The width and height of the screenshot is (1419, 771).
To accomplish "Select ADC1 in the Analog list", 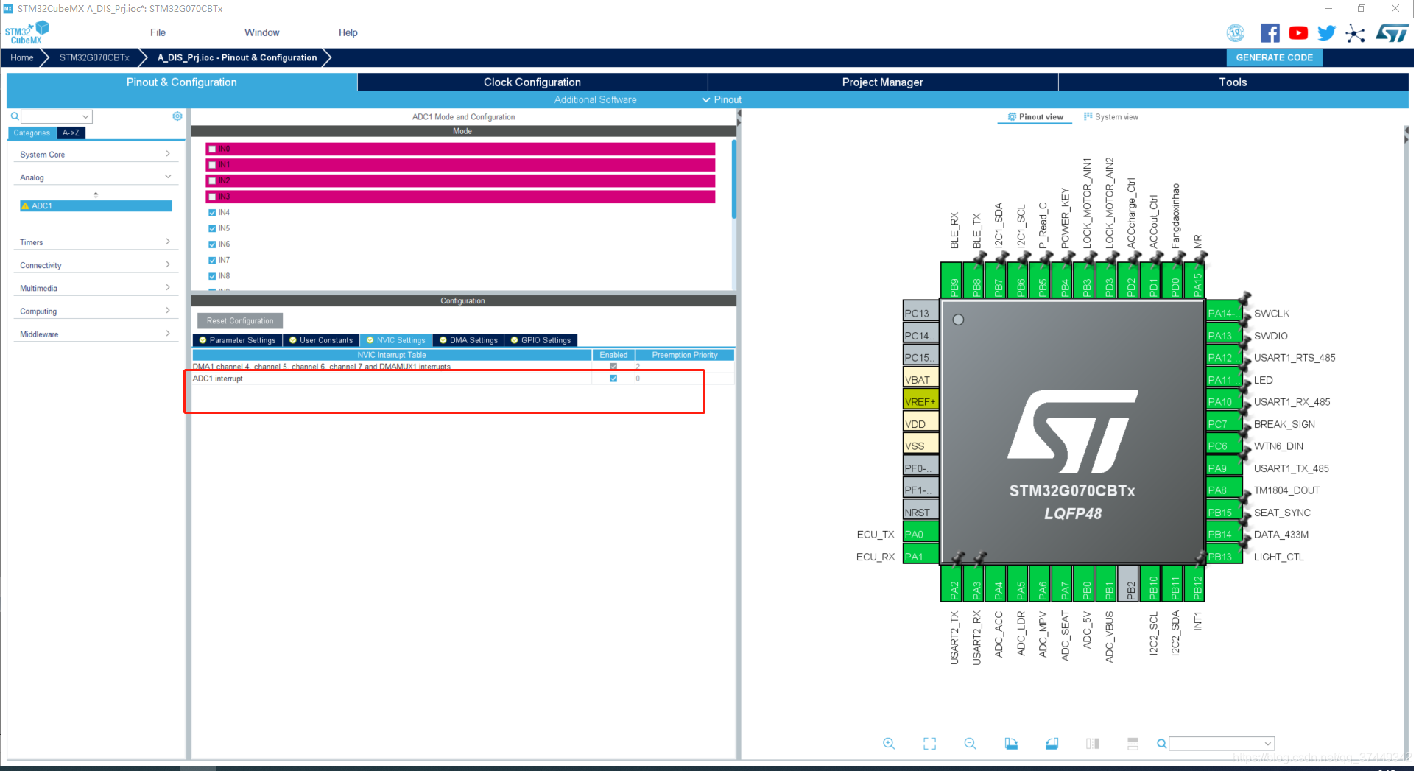I will [96, 206].
